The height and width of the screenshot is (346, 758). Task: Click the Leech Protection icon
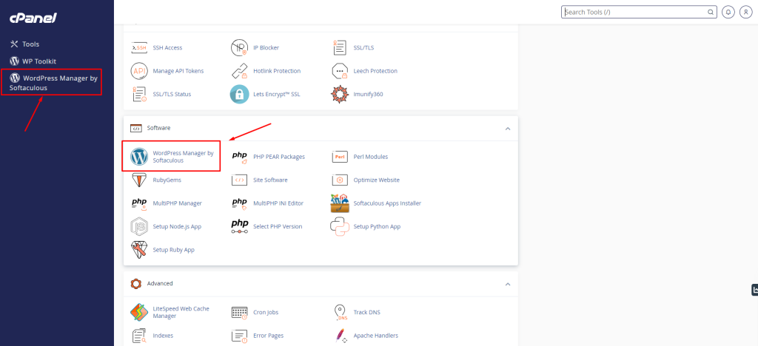click(x=340, y=71)
